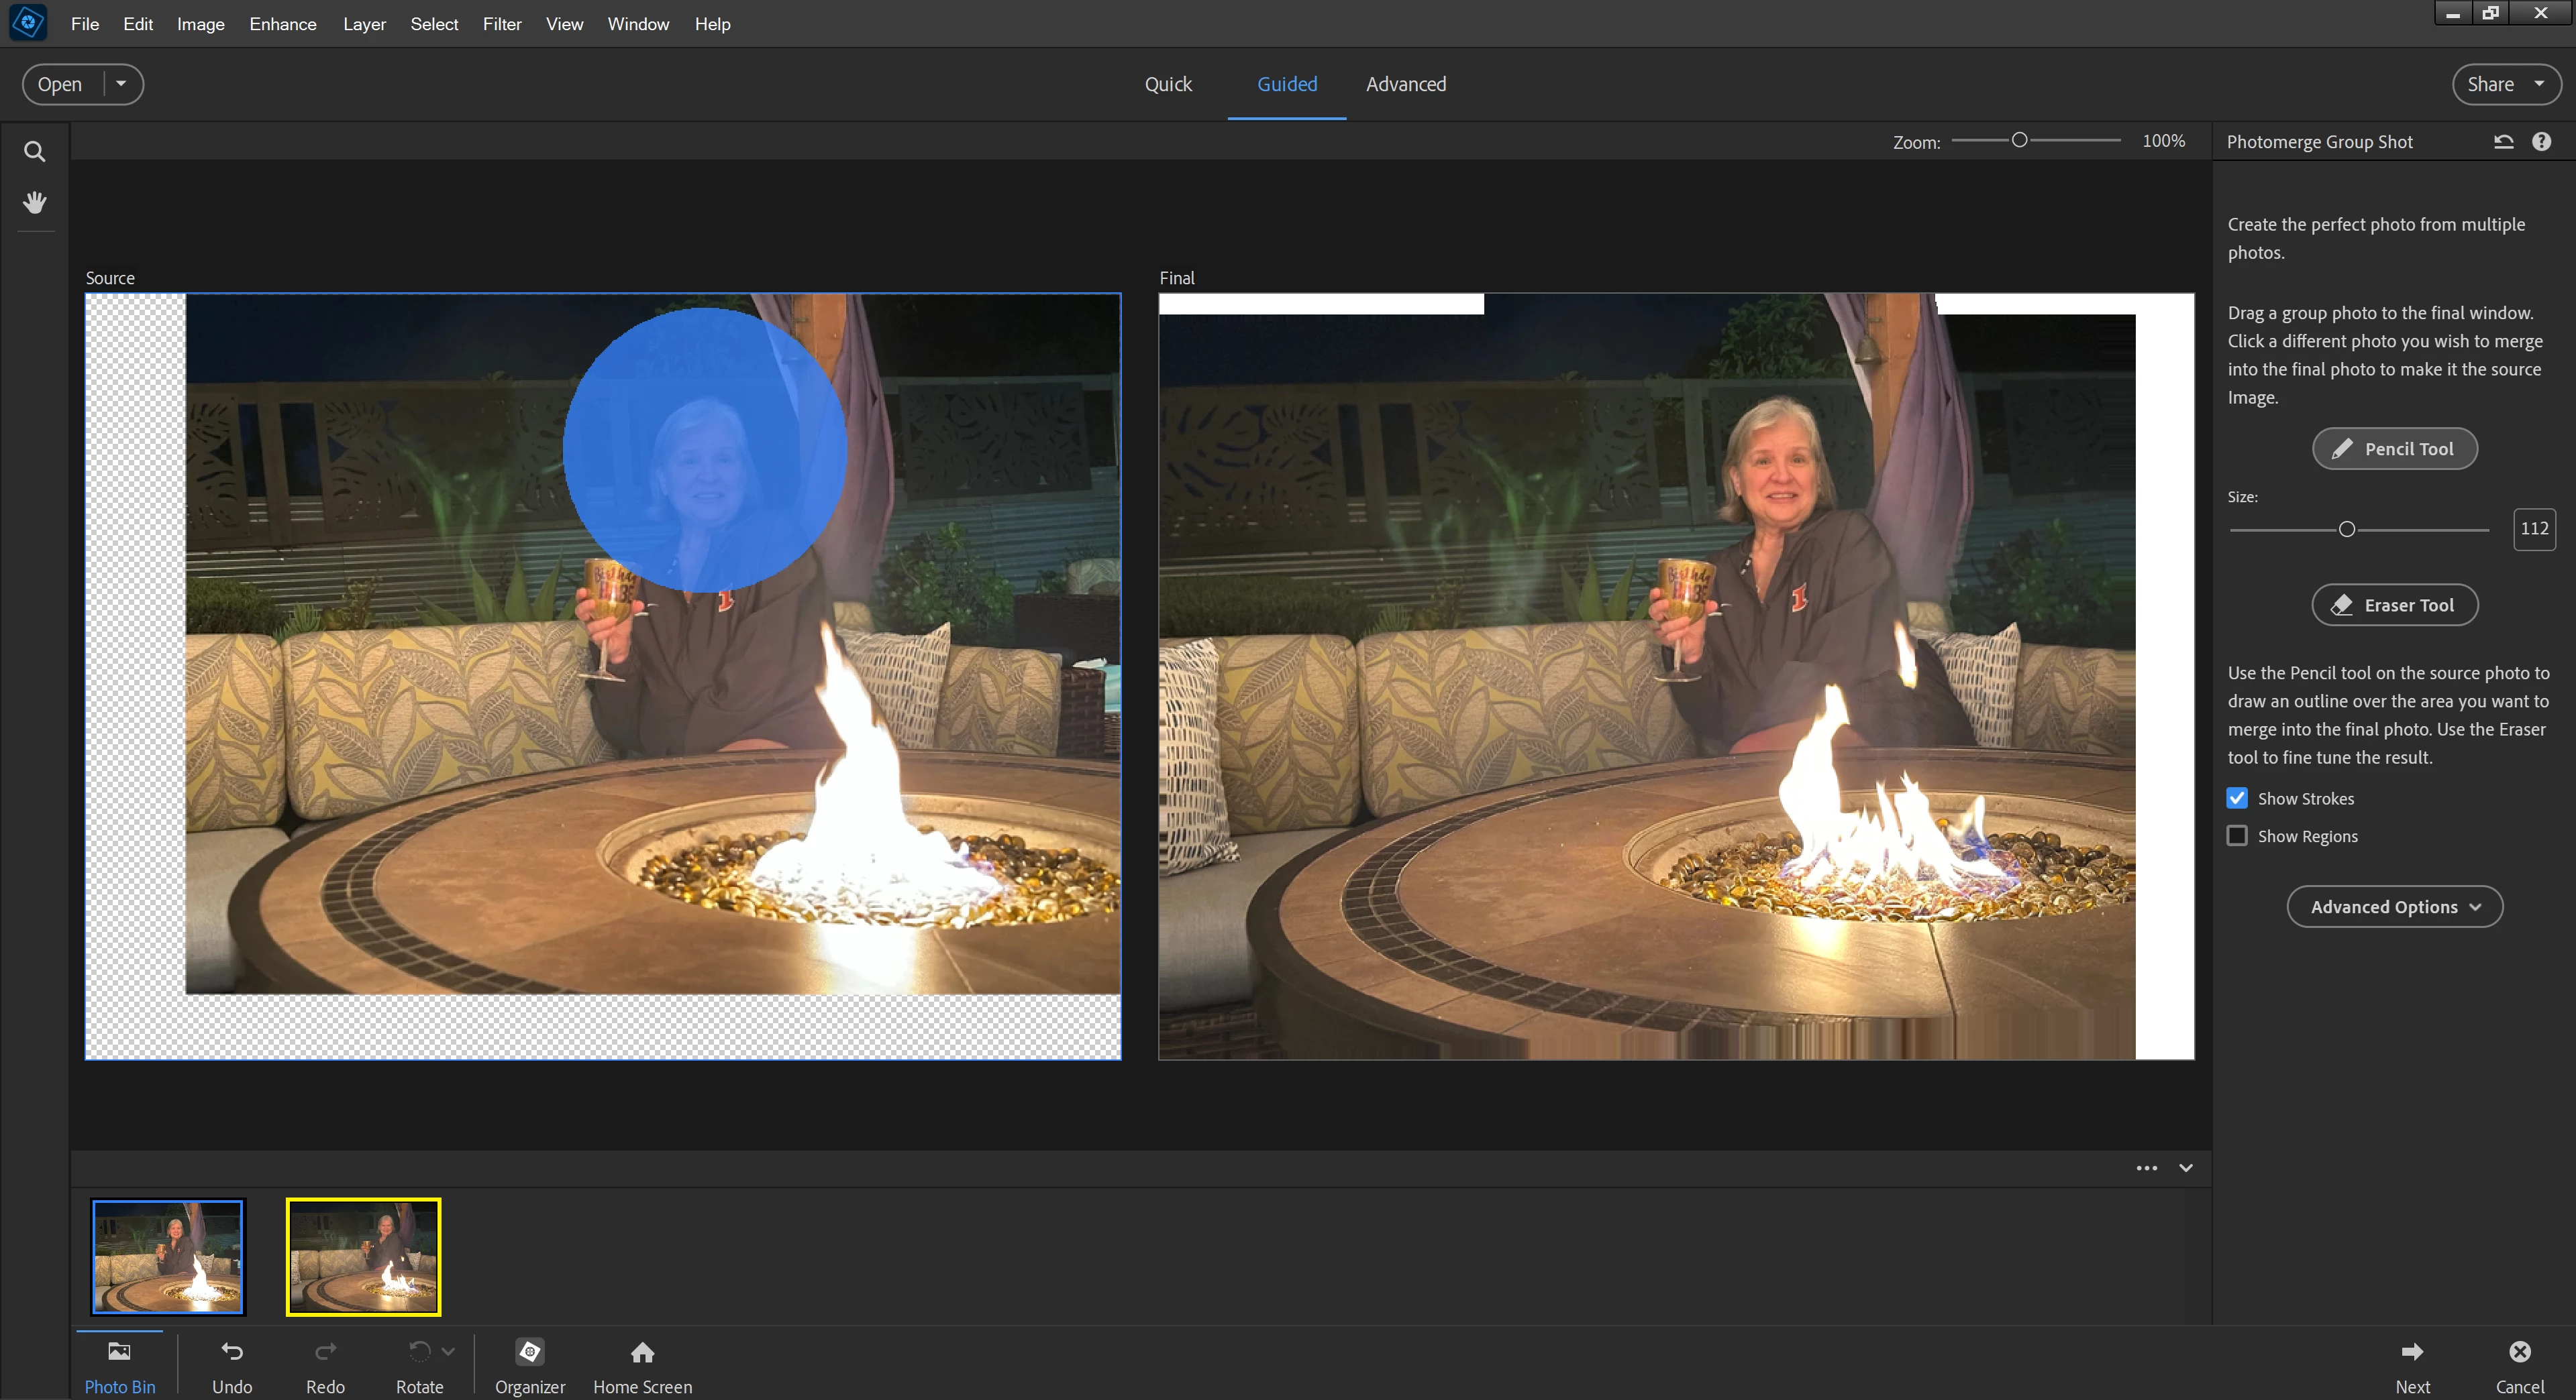The height and width of the screenshot is (1400, 2576).
Task: Activate the Pencil Tool button
Action: point(2394,449)
